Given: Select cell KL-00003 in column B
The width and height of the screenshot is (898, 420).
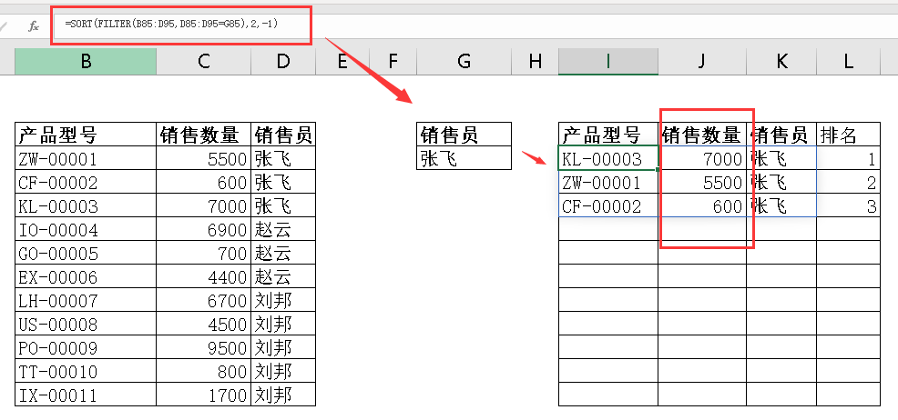Looking at the screenshot, I should coord(86,205).
